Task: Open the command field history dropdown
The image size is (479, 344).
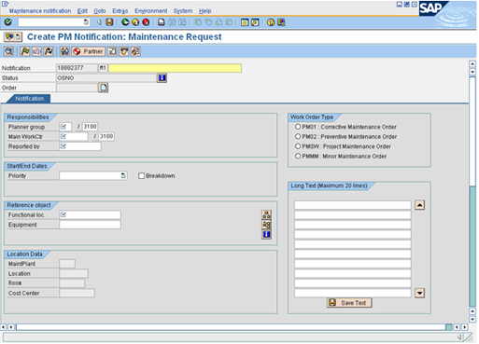Action: 86,22
